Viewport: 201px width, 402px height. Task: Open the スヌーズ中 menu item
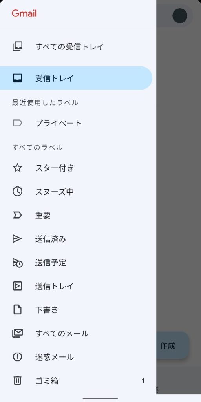(76, 192)
